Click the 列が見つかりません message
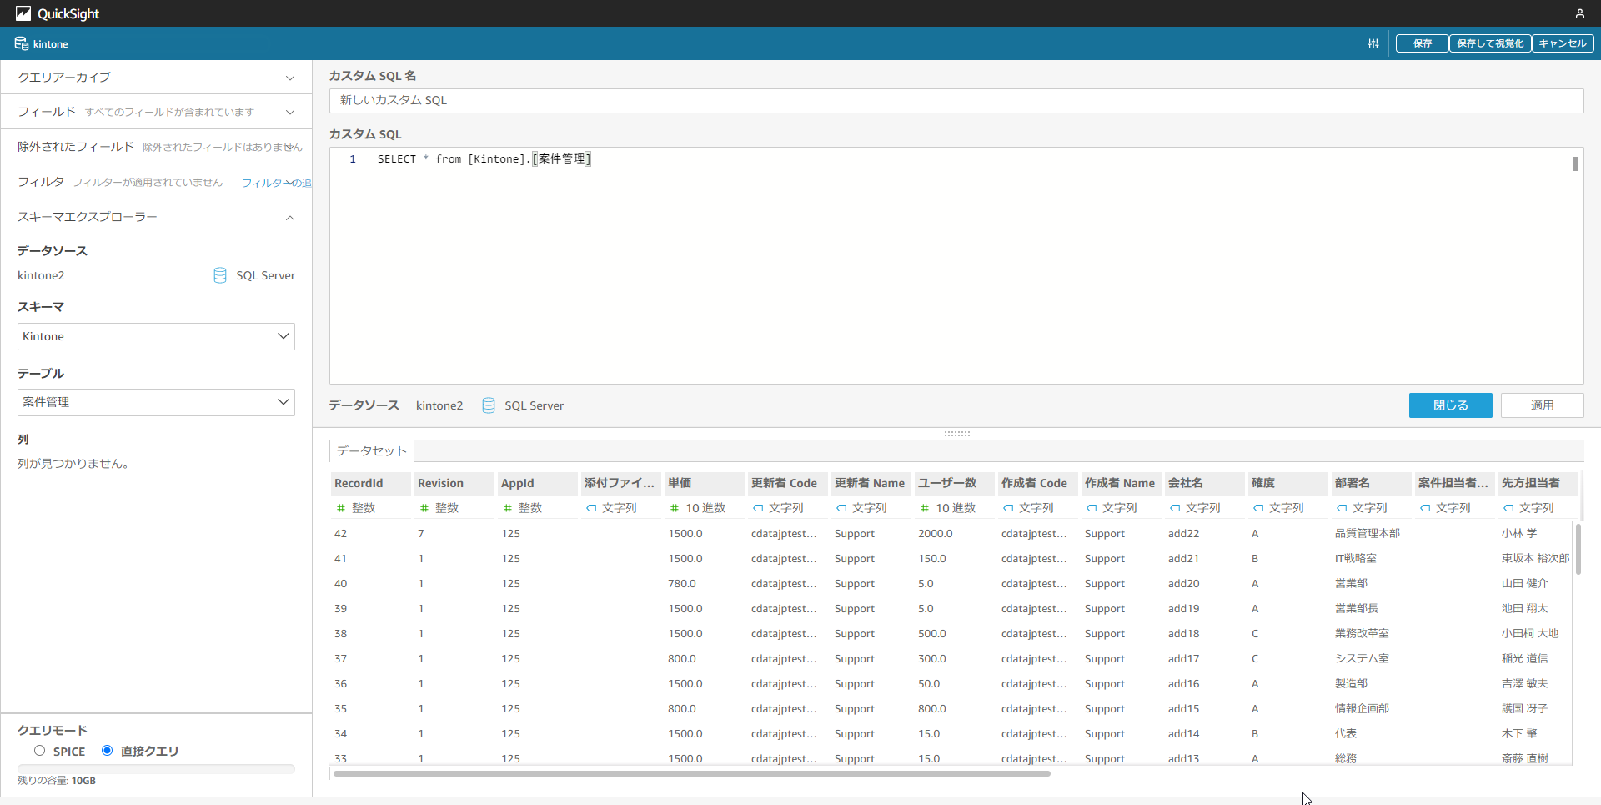1601x805 pixels. point(73,463)
